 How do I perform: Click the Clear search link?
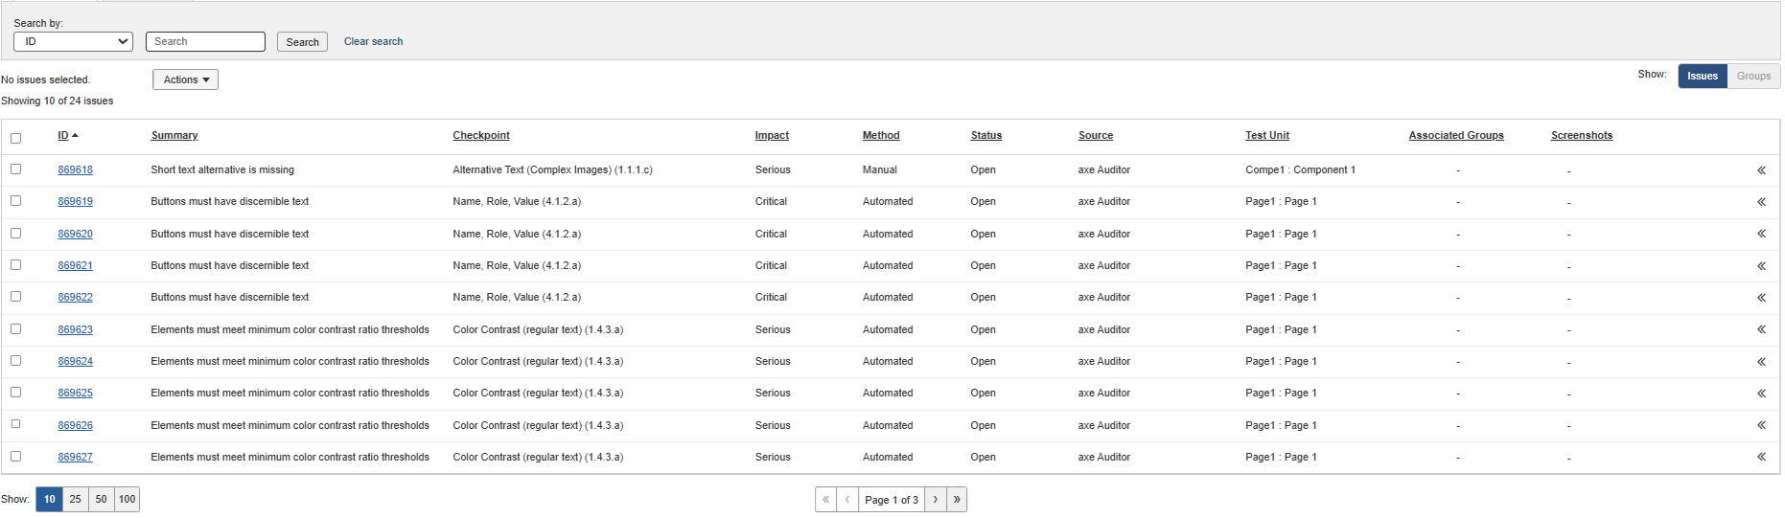[x=373, y=42]
